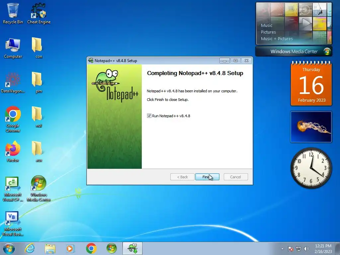Select the Cheat Engine desktop shortcut
340x255 pixels.
[39, 13]
